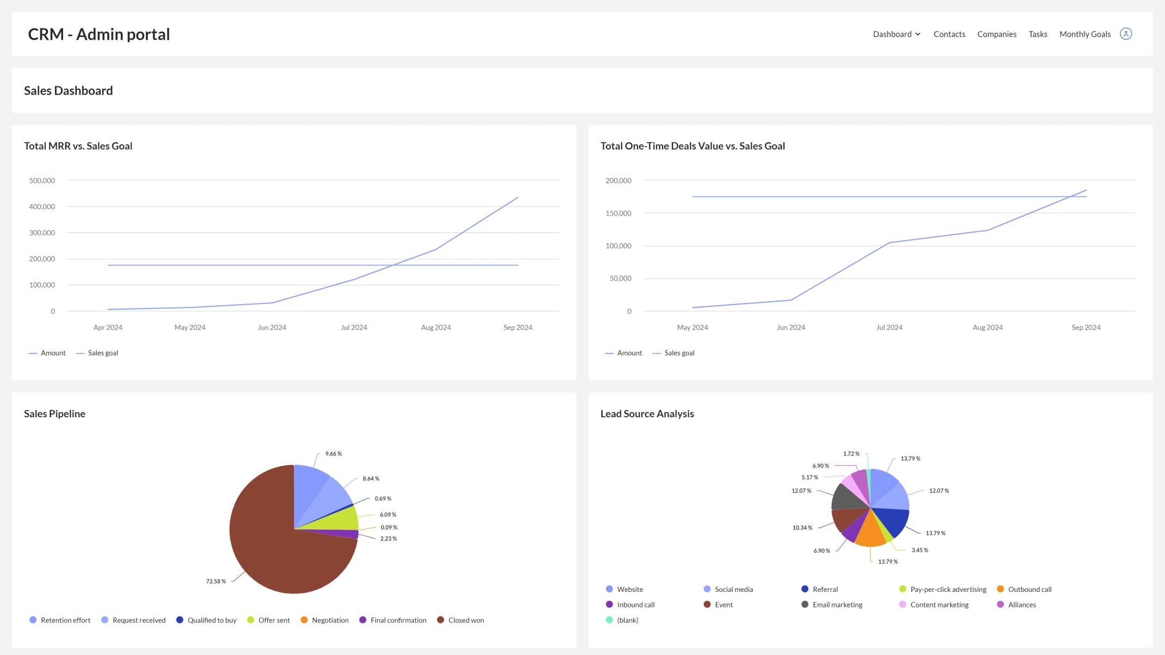Open the Dashboard dropdown
Viewport: 1165px width, 655px height.
point(897,33)
